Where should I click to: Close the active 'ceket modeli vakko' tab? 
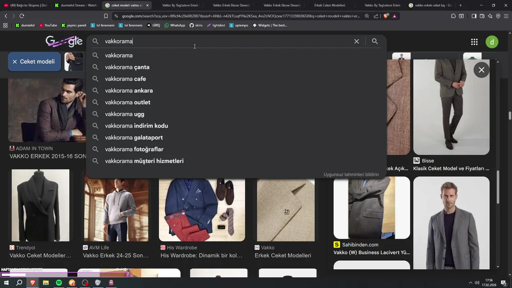147,5
